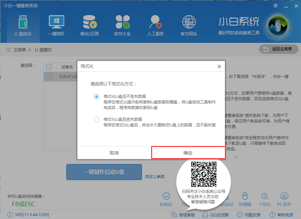Click the 初始化 initialization icon
Screen dimensions: 301x219
pyautogui.click(x=166, y=199)
